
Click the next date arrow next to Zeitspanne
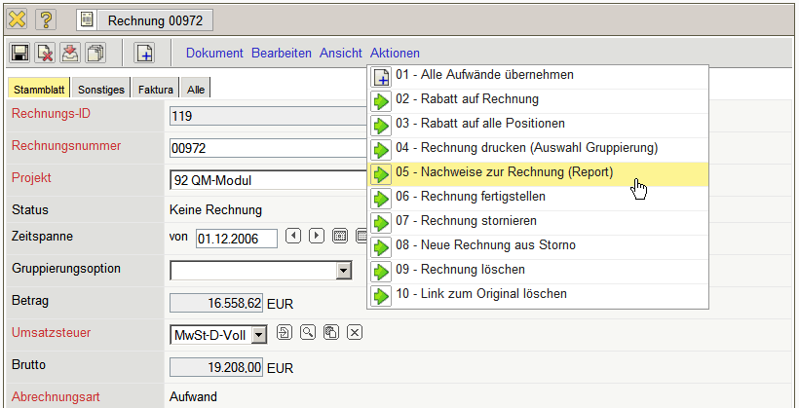tap(316, 236)
